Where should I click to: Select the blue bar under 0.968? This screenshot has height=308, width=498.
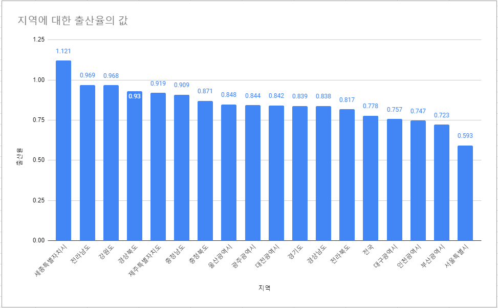click(111, 163)
